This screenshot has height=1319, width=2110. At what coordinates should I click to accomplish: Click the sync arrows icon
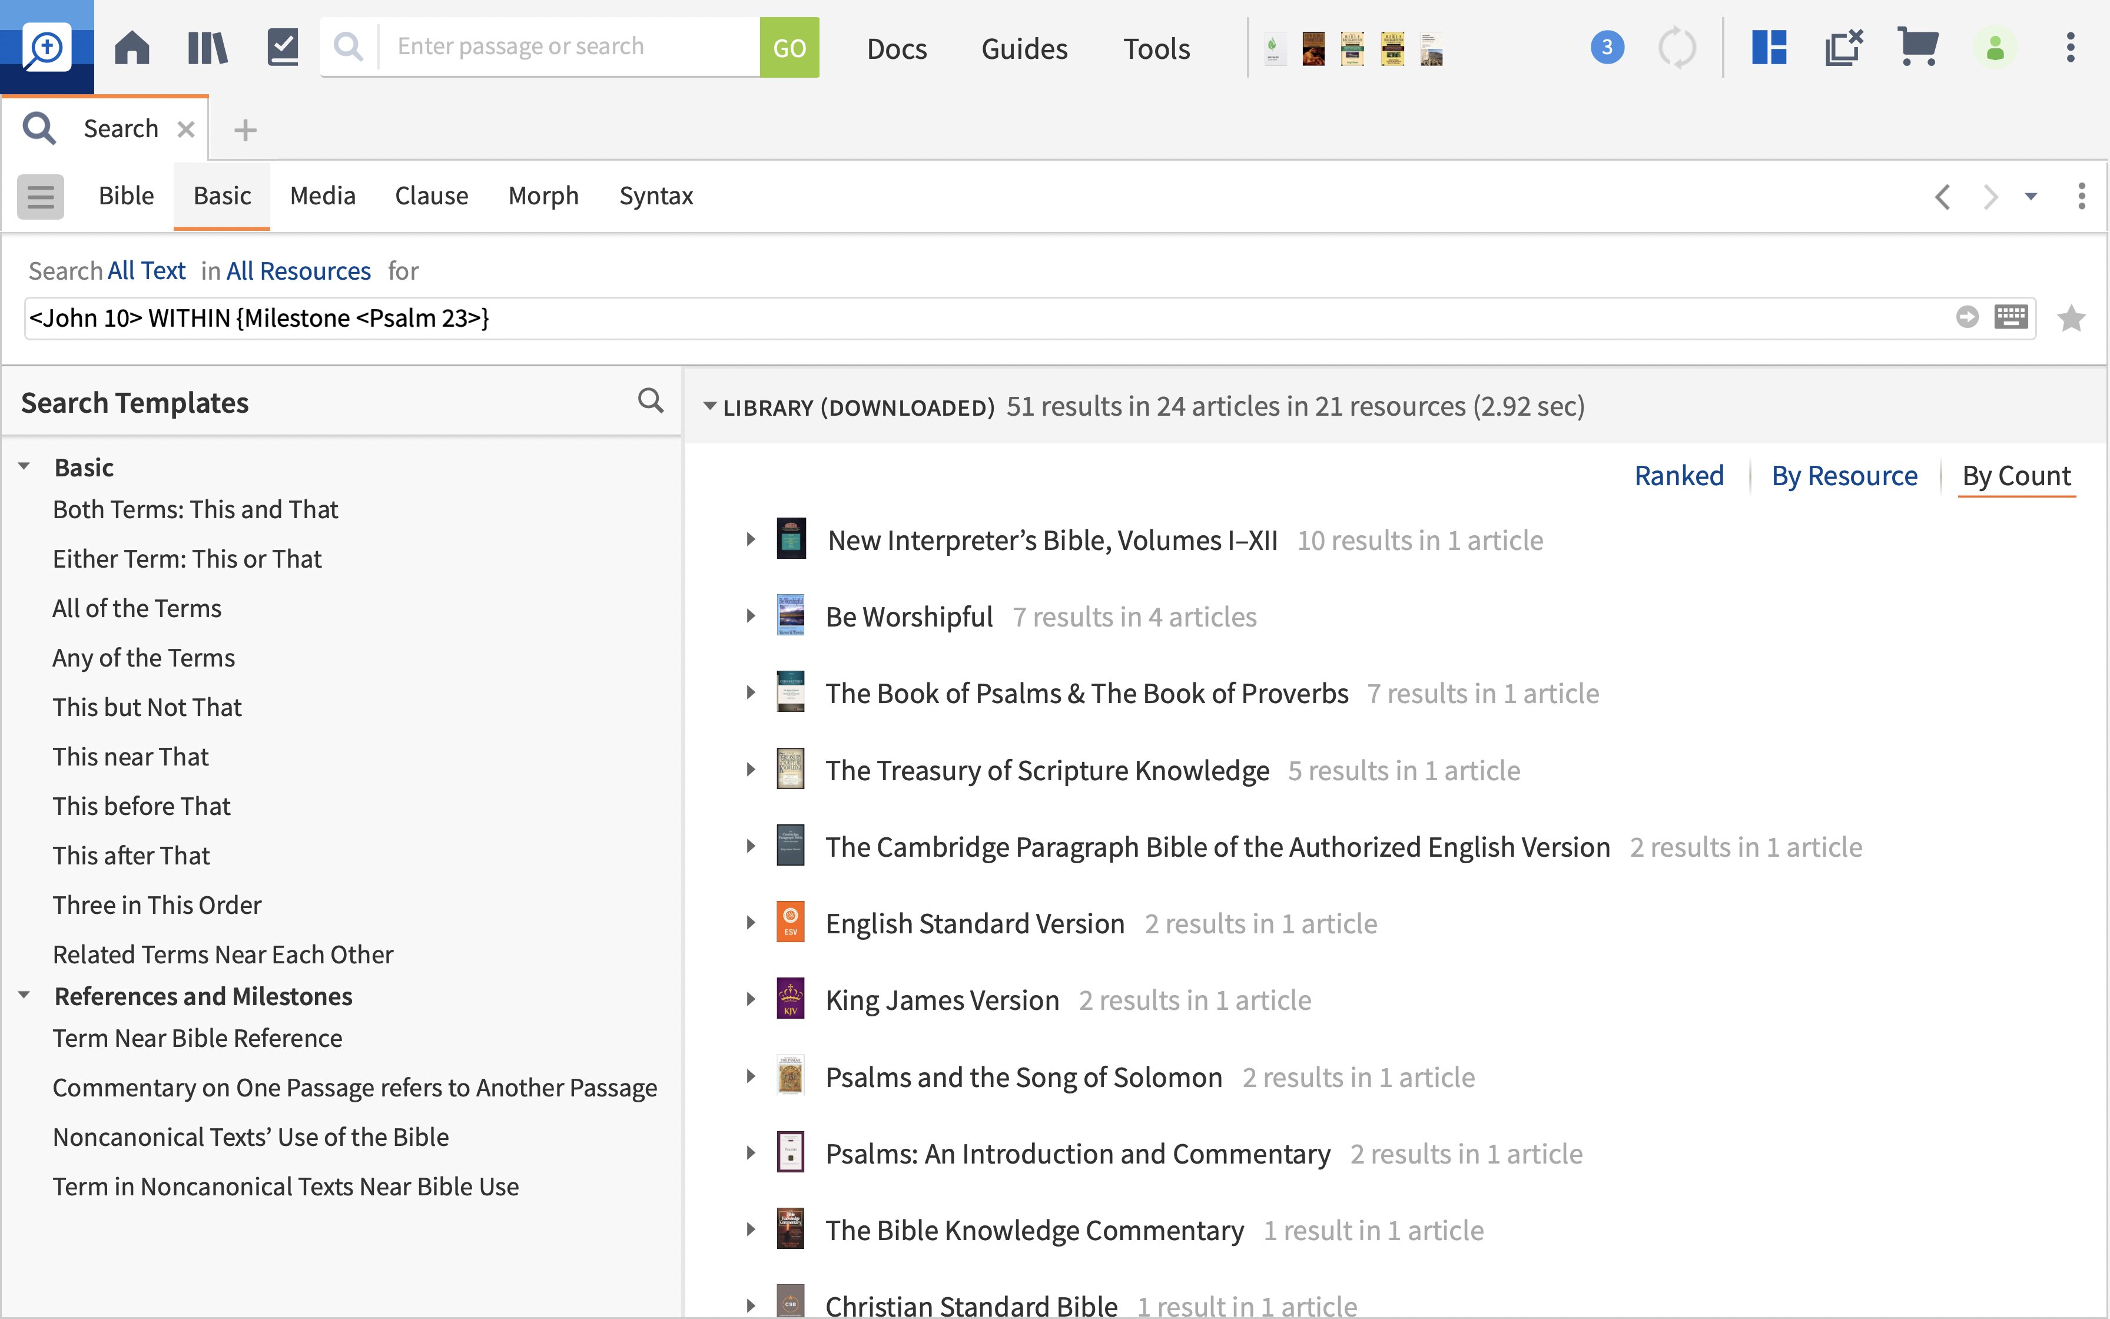coord(1677,47)
